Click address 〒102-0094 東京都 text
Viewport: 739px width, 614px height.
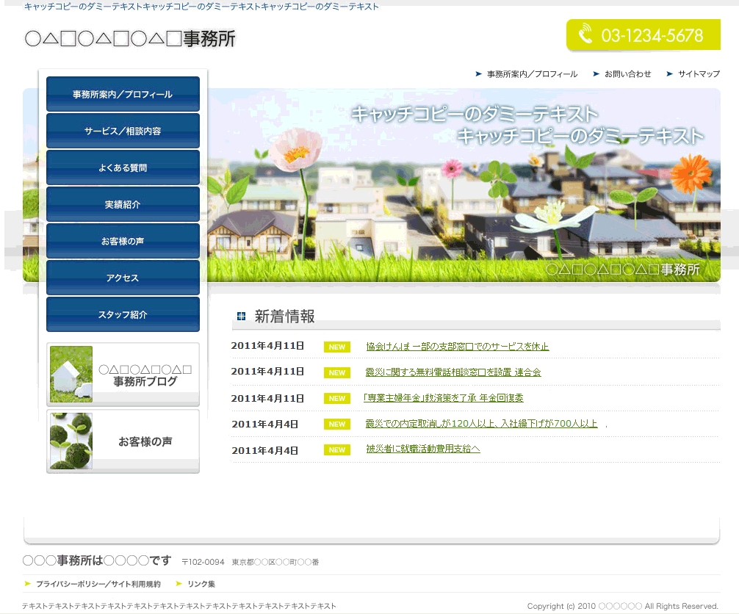(250, 562)
